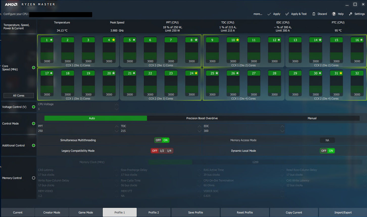Select Manual control mode
The width and height of the screenshot is (367, 217).
312,118
